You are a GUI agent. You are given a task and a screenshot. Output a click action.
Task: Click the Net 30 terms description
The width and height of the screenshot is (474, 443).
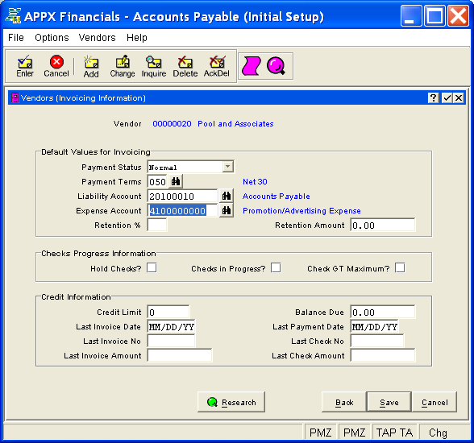tap(255, 181)
